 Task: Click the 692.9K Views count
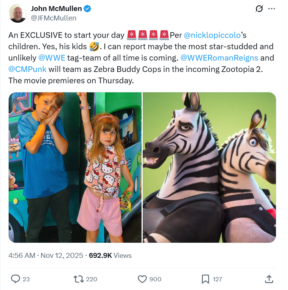coord(110,256)
